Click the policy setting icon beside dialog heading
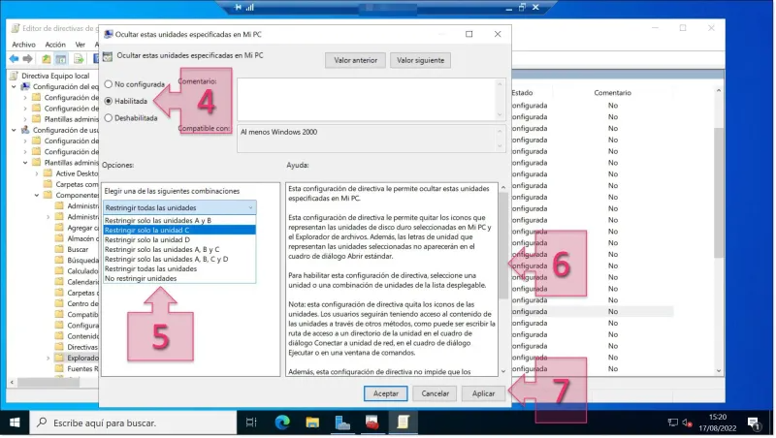This screenshot has height=438, width=776. point(108,56)
